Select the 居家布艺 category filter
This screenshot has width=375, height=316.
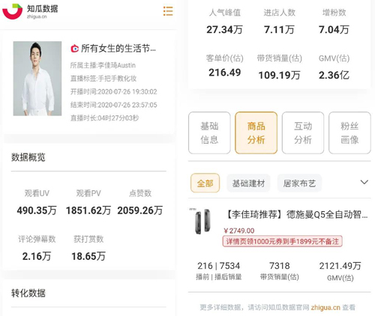(299, 183)
